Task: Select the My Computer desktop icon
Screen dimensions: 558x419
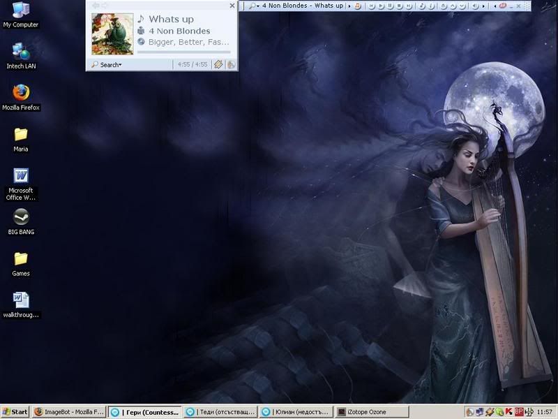Action: click(21, 15)
